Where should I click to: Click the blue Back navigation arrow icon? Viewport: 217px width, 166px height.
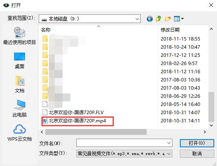150,19
